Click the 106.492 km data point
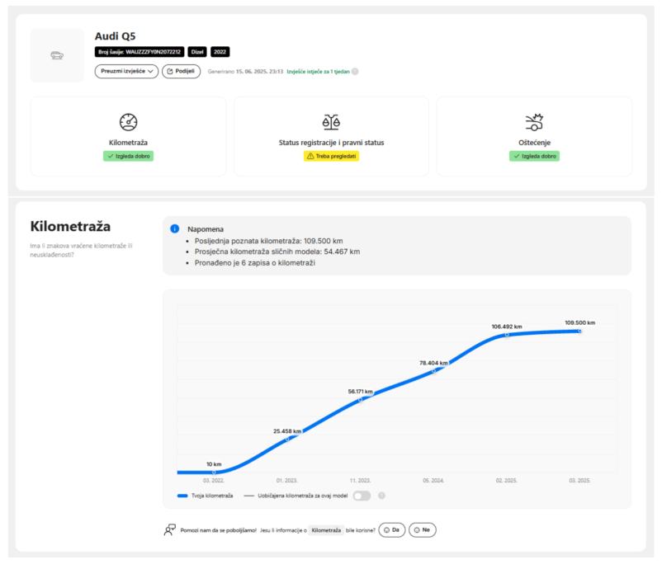 pos(507,335)
